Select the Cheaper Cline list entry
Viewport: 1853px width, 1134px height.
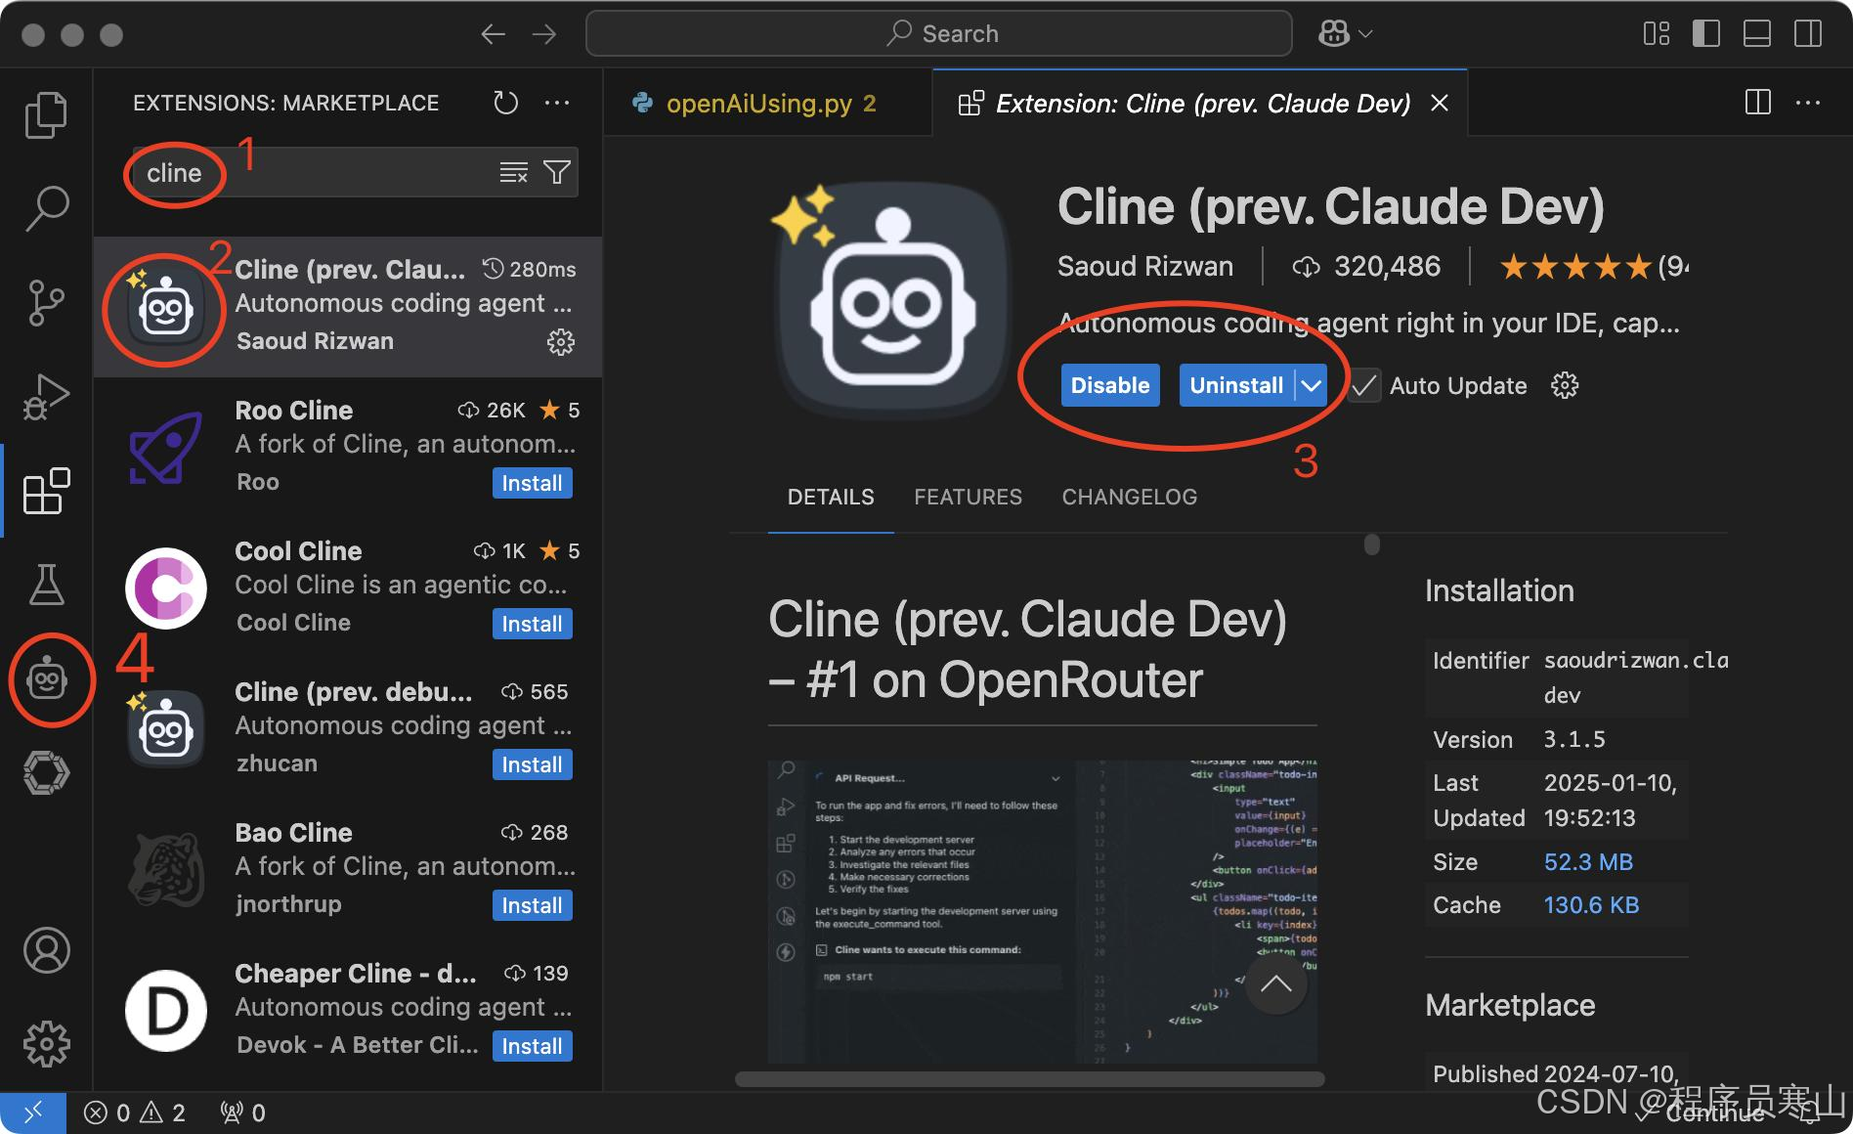click(x=348, y=1010)
